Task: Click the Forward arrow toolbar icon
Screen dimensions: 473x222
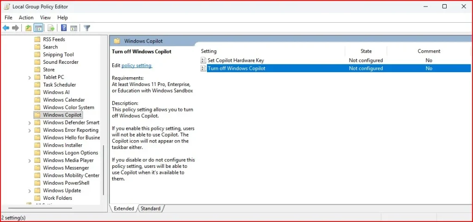Action: (x=15, y=28)
